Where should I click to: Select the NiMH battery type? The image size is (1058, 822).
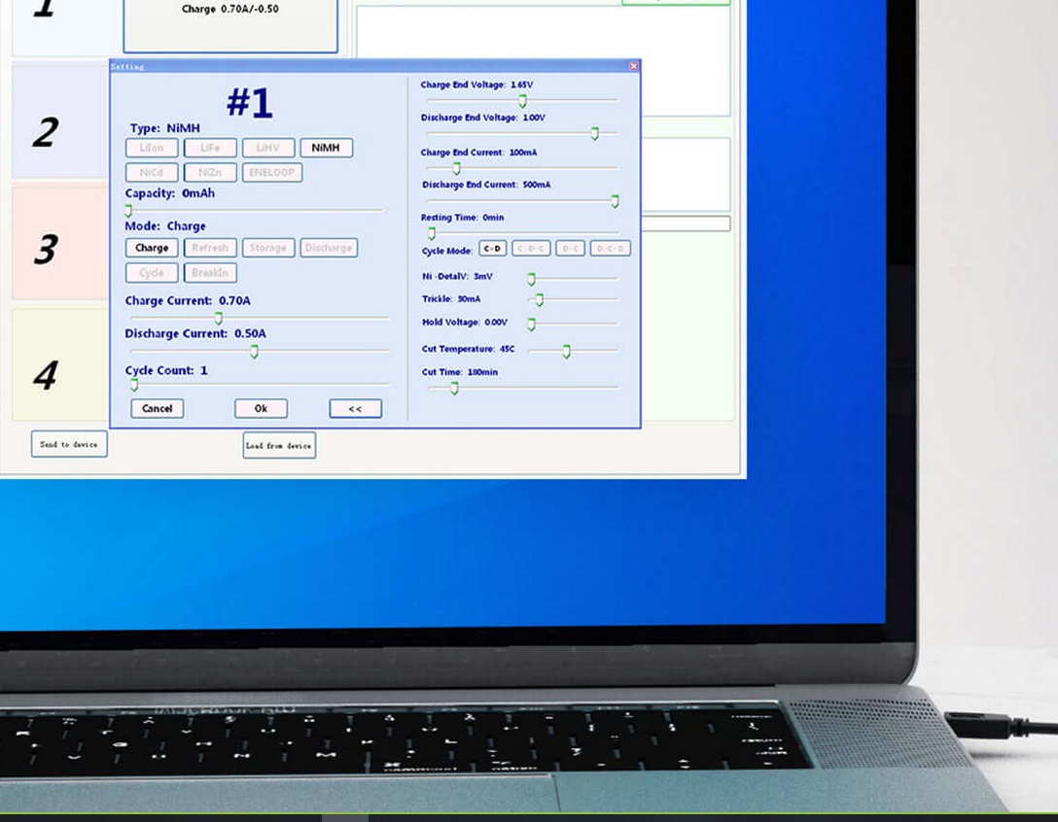tap(326, 148)
